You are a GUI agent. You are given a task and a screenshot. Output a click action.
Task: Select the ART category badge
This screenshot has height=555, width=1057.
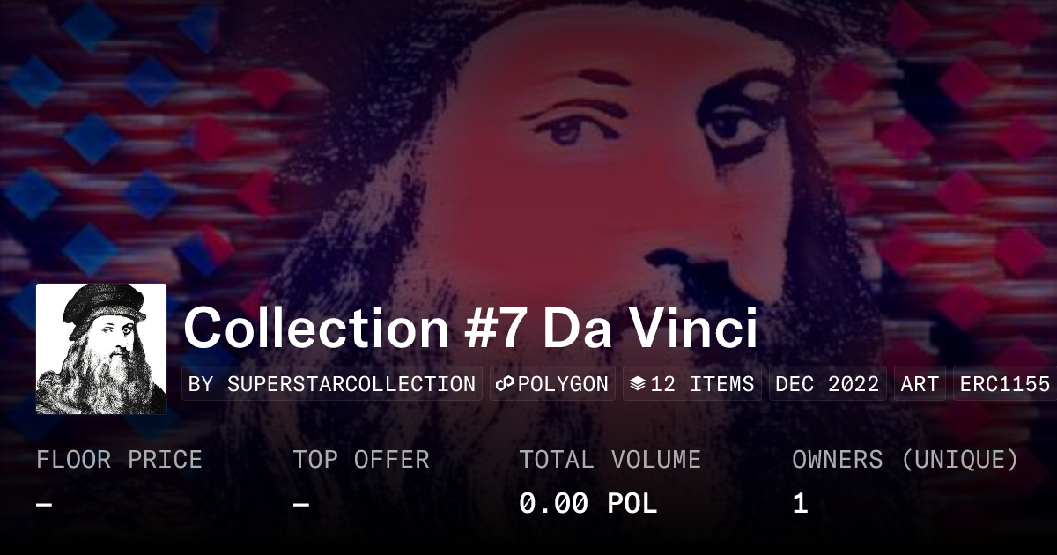click(x=920, y=384)
